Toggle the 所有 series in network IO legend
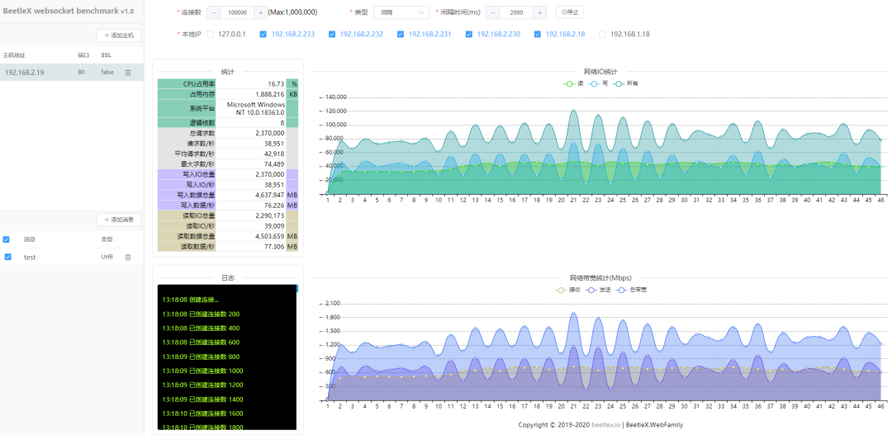The height and width of the screenshot is (435, 892). pos(626,83)
